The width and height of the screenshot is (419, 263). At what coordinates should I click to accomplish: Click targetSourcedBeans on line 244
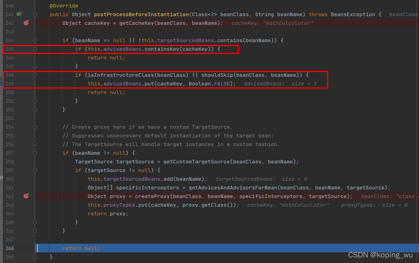tap(186, 40)
